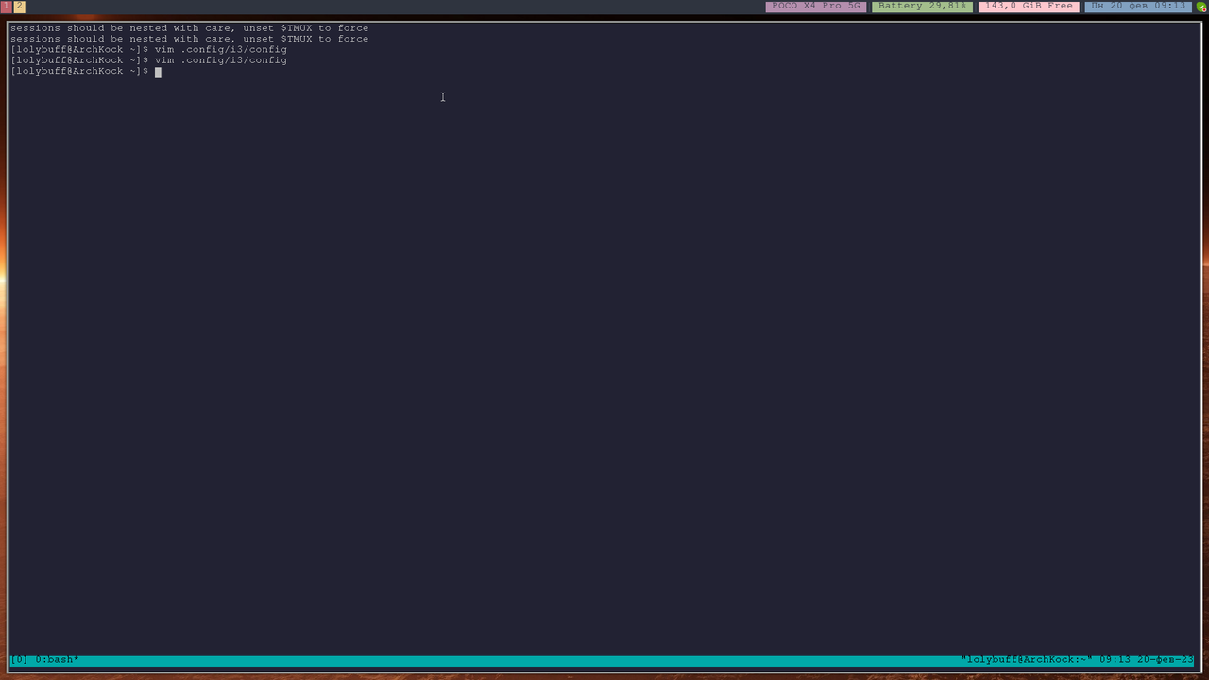Click the Battery 29,81% status block
1209x680 pixels.
pyautogui.click(x=922, y=6)
